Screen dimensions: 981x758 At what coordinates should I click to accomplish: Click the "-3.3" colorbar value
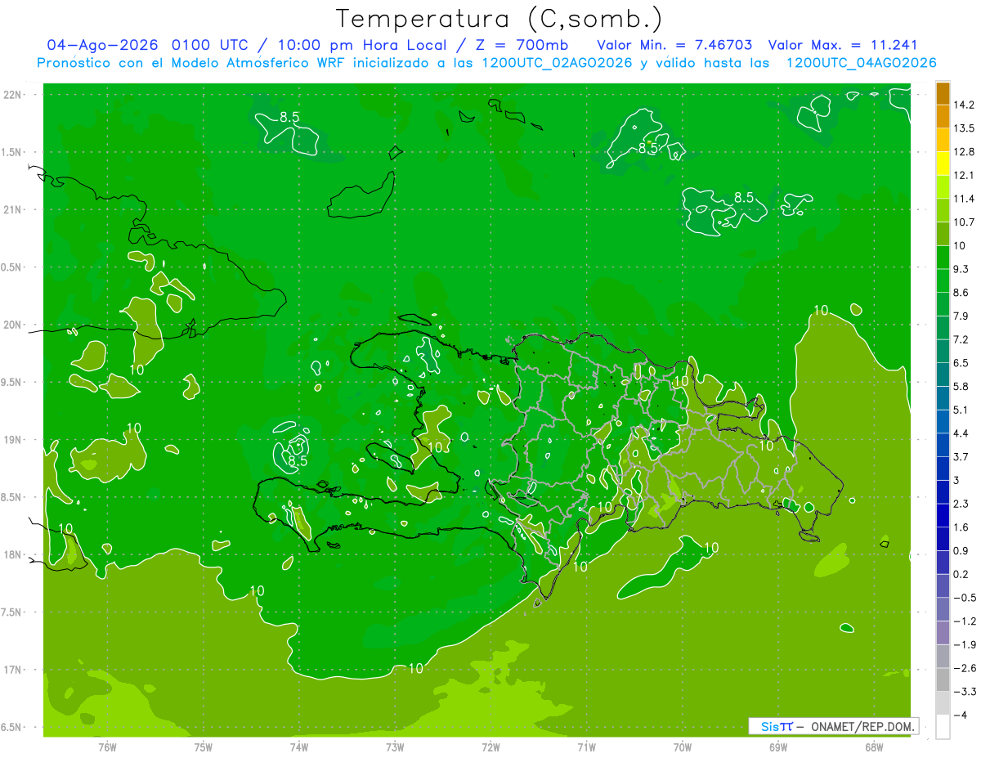click(x=964, y=691)
